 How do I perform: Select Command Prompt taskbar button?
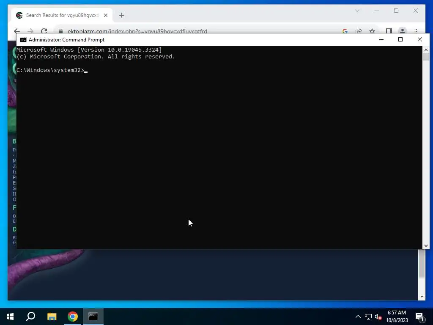(x=93, y=317)
